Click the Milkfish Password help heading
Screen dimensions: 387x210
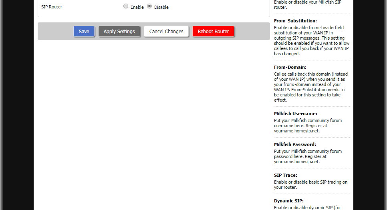click(295, 144)
